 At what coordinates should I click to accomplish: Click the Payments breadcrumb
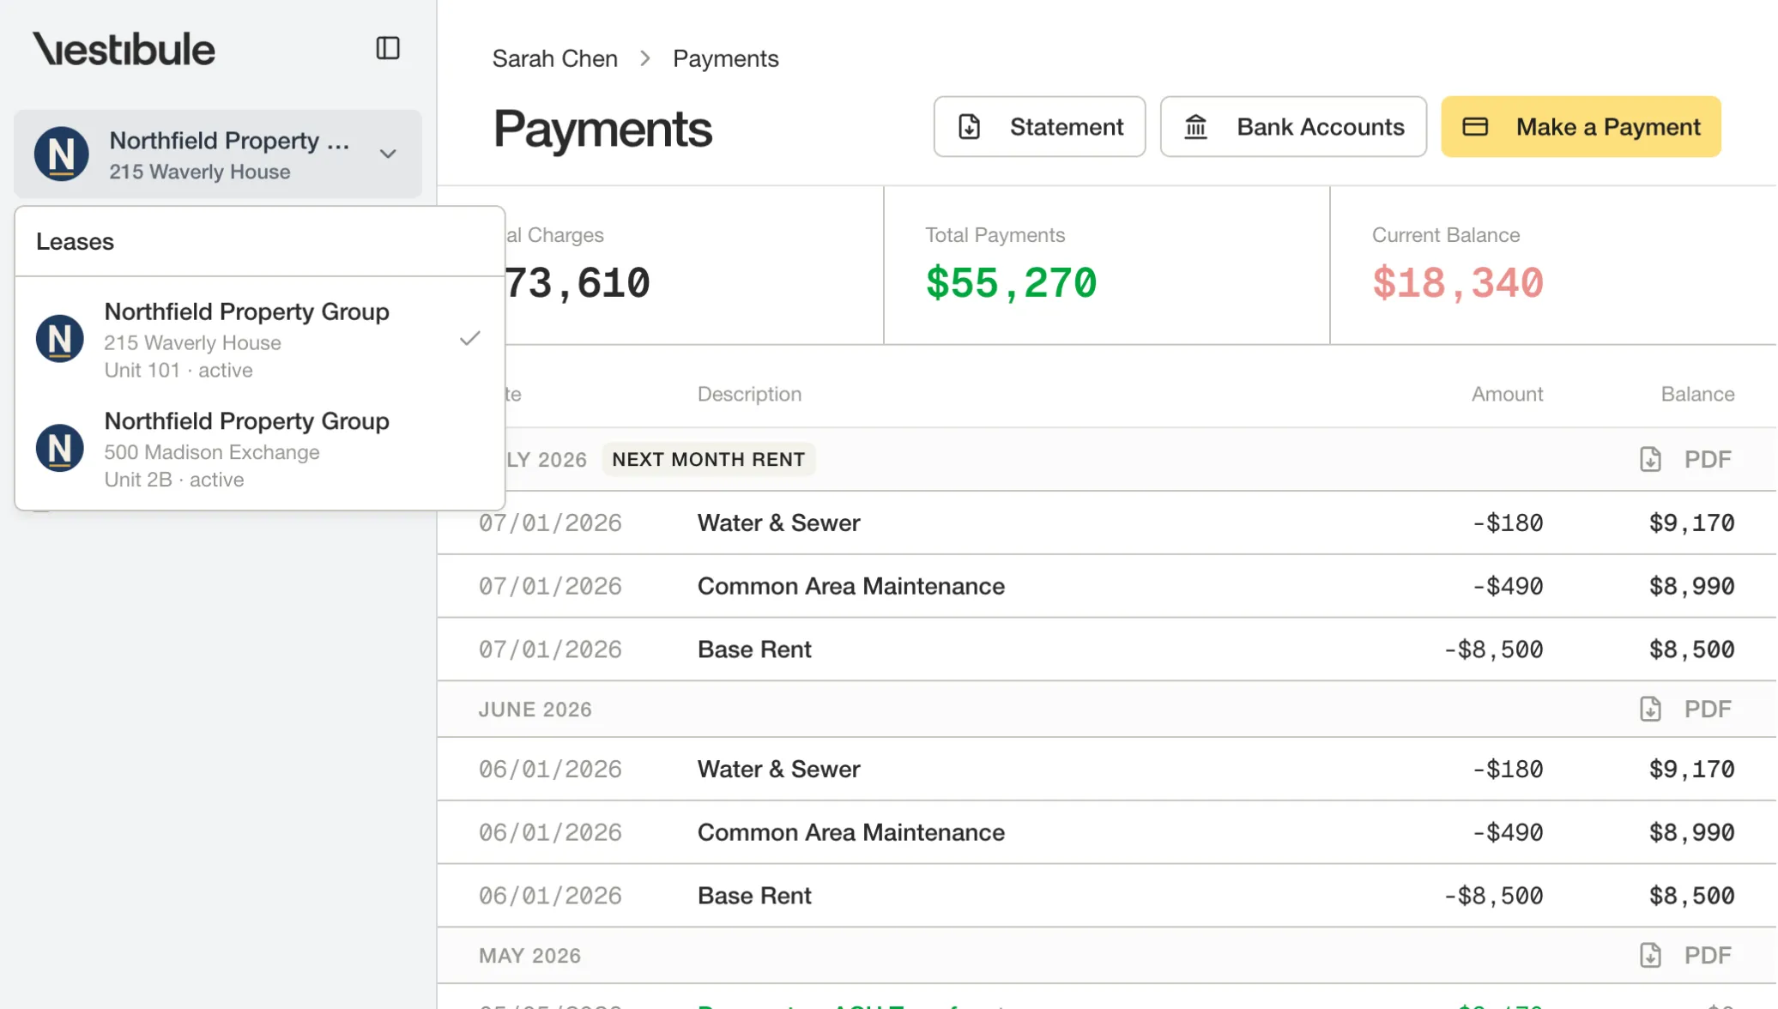[x=725, y=58]
